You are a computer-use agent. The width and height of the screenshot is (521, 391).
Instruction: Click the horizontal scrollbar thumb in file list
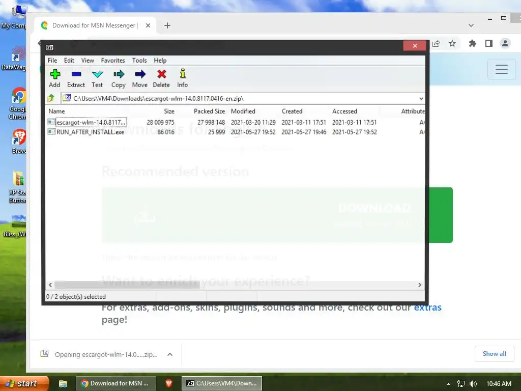pos(127,285)
